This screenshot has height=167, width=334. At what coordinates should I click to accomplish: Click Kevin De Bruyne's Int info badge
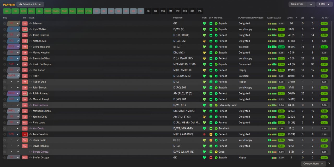coord(25,64)
